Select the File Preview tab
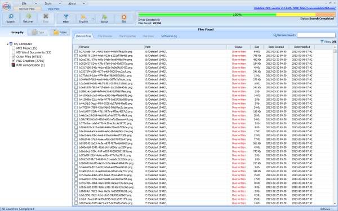 click(105, 36)
